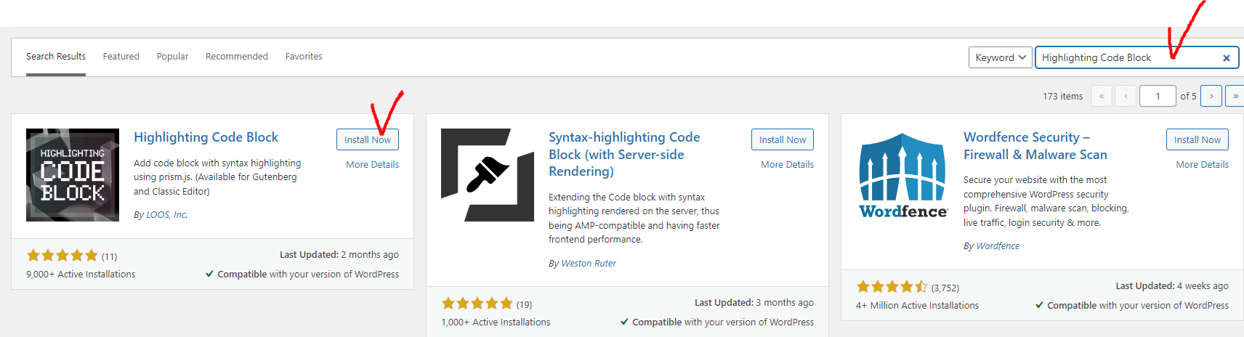Click Highlighting Code Block compatibility checkmark
The height and width of the screenshot is (337, 1244).
pyautogui.click(x=209, y=274)
